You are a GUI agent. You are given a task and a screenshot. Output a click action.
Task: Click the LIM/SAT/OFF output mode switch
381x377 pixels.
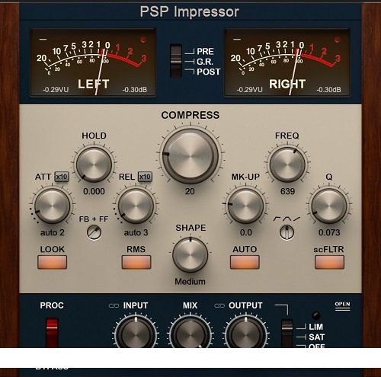[x=287, y=334]
